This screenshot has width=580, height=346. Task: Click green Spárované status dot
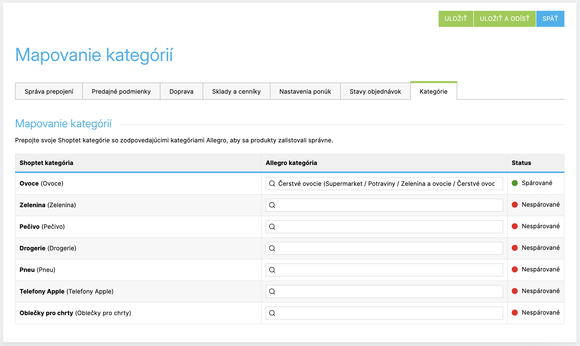[x=515, y=183]
